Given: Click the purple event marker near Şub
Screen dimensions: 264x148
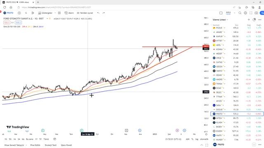Looking at the screenshot, I should tap(177, 130).
